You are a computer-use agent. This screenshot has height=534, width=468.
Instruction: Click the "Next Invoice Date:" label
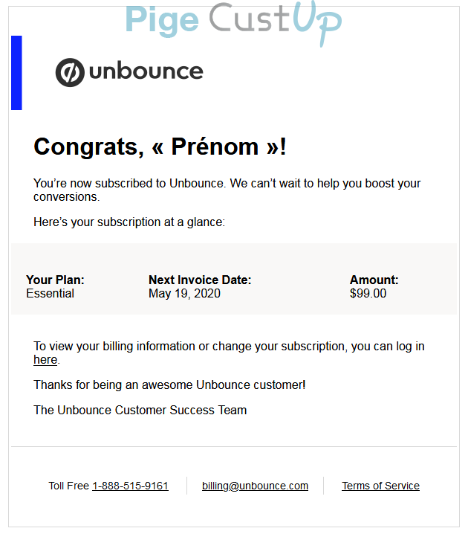(200, 280)
